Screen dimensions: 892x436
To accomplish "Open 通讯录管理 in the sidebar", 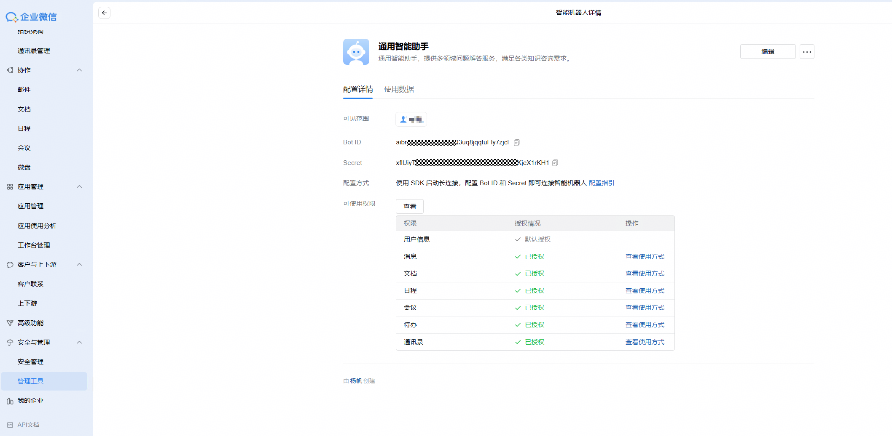I will (34, 51).
